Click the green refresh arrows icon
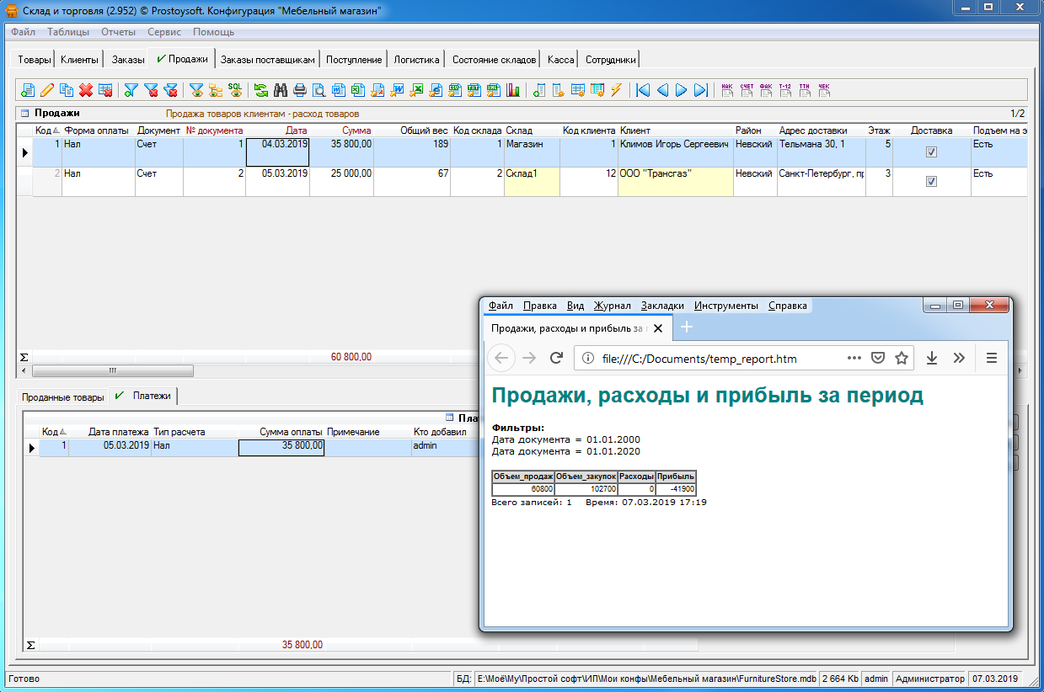 coord(260,90)
